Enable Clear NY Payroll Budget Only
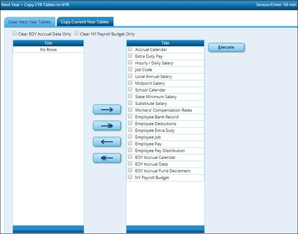Image resolution: width=298 pixels, height=234 pixels. click(77, 34)
